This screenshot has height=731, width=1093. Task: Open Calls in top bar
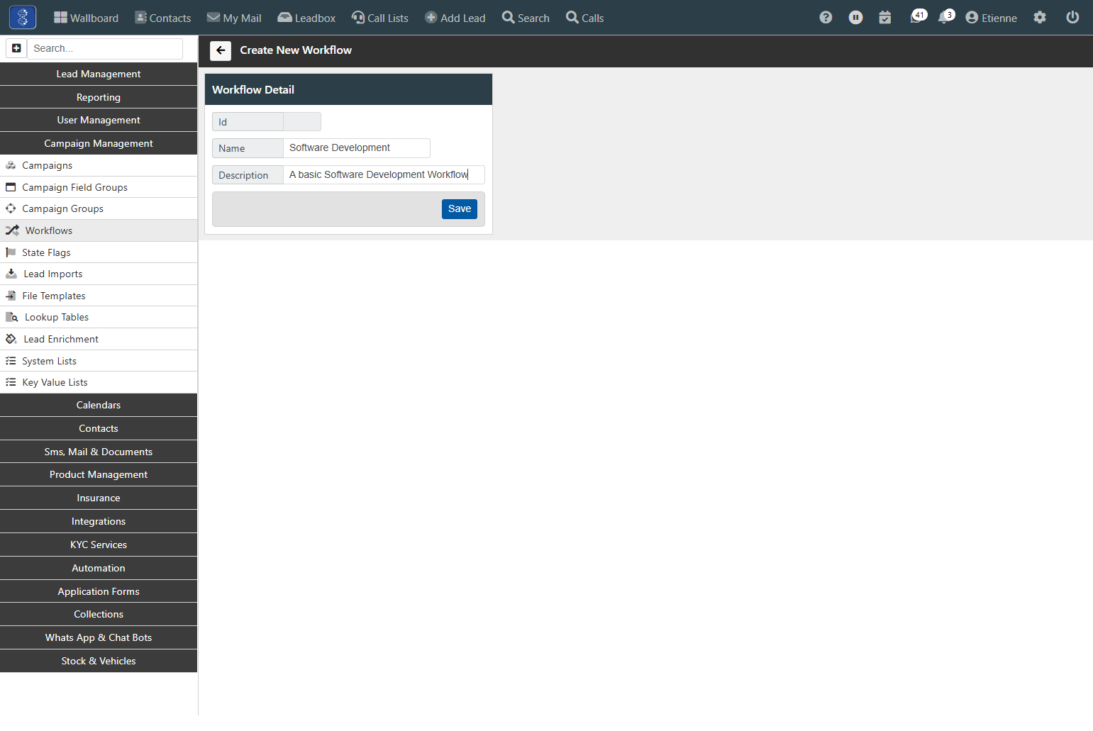pos(585,18)
